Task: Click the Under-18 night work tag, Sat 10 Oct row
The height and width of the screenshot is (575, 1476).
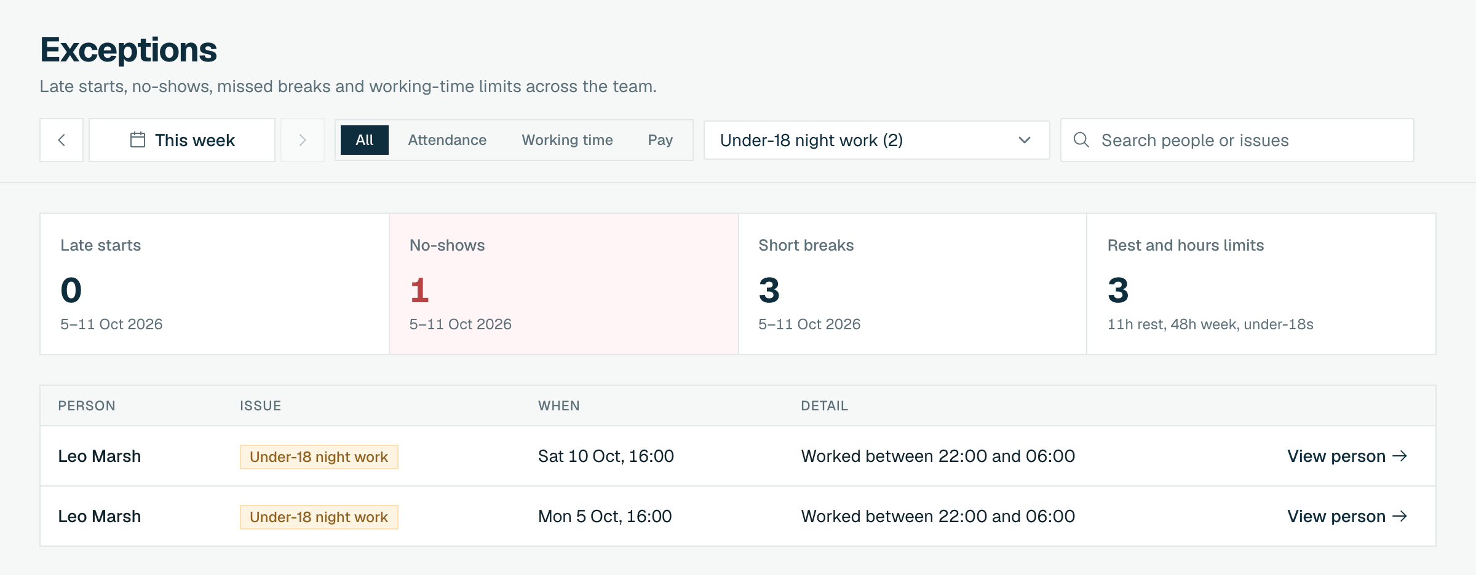Action: tap(319, 457)
